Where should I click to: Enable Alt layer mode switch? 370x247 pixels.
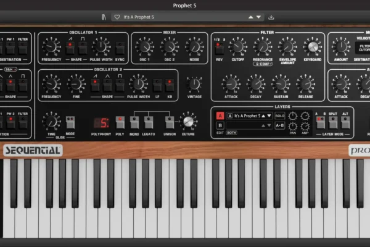pos(345,122)
